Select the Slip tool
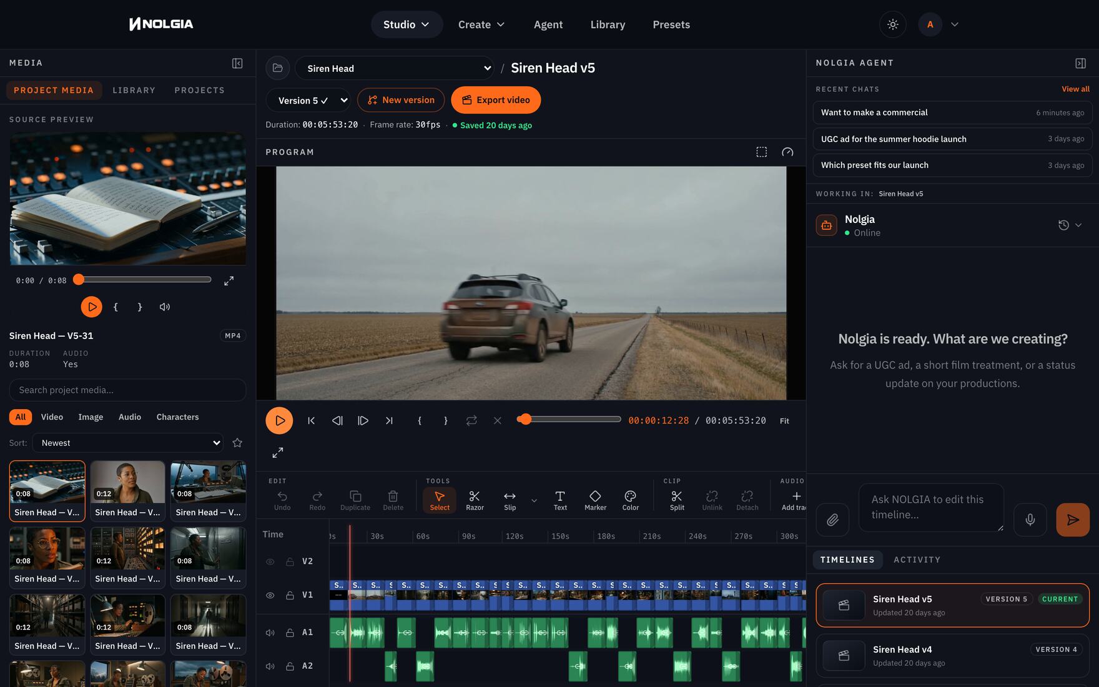 tap(510, 500)
